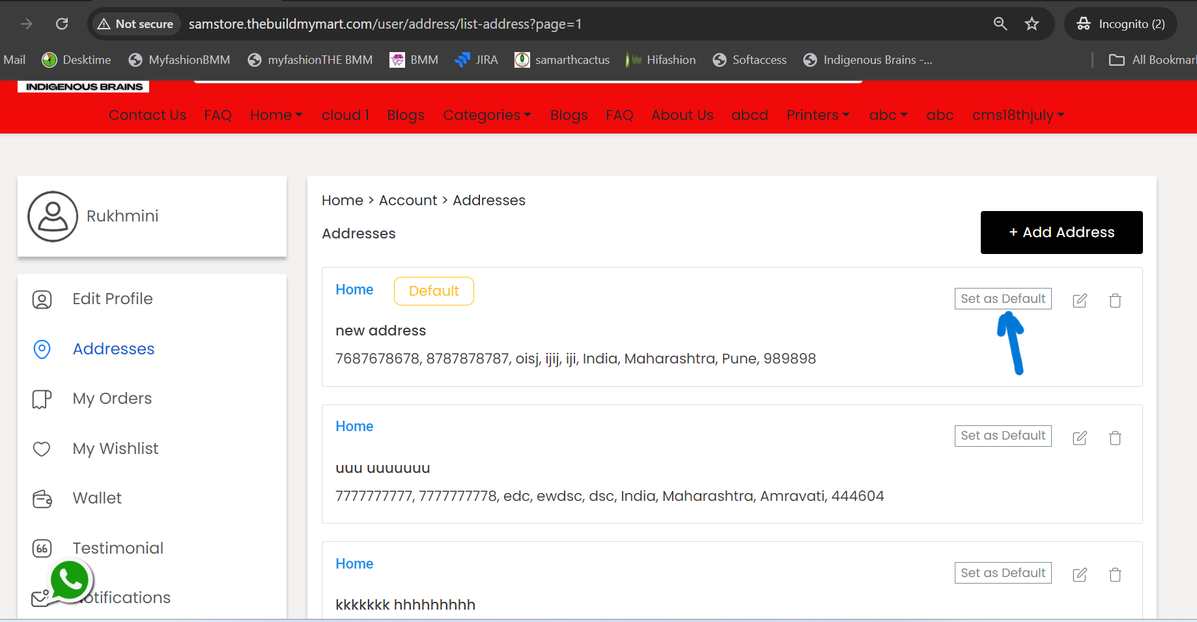Expand the Home dropdown in navigation
Viewport: 1197px width, 622px height.
coord(276,115)
